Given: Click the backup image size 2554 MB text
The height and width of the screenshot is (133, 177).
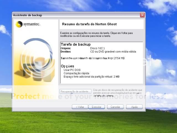Looking at the screenshot, I should (119, 58).
